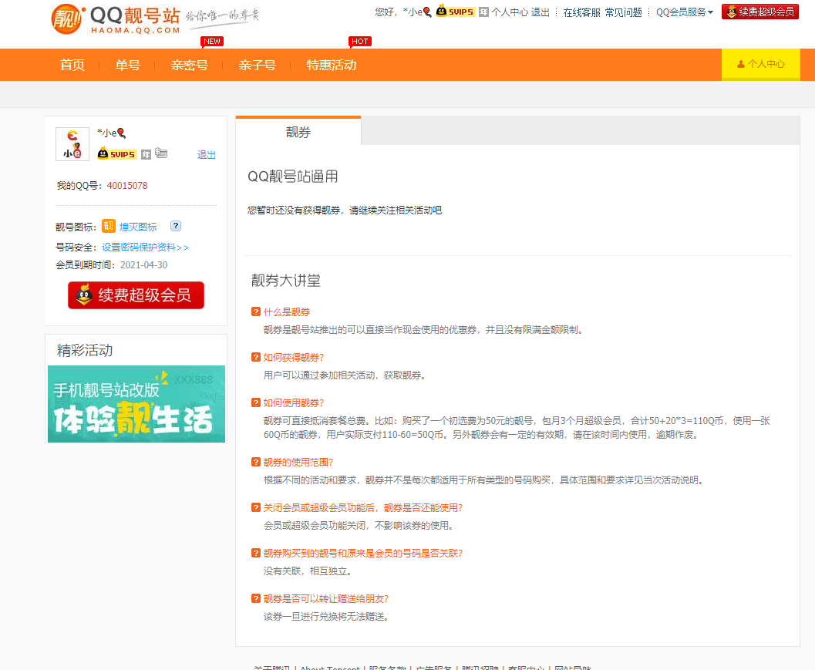815x670 pixels.
Task: Open 单号 in the navigation bar
Action: pos(127,65)
